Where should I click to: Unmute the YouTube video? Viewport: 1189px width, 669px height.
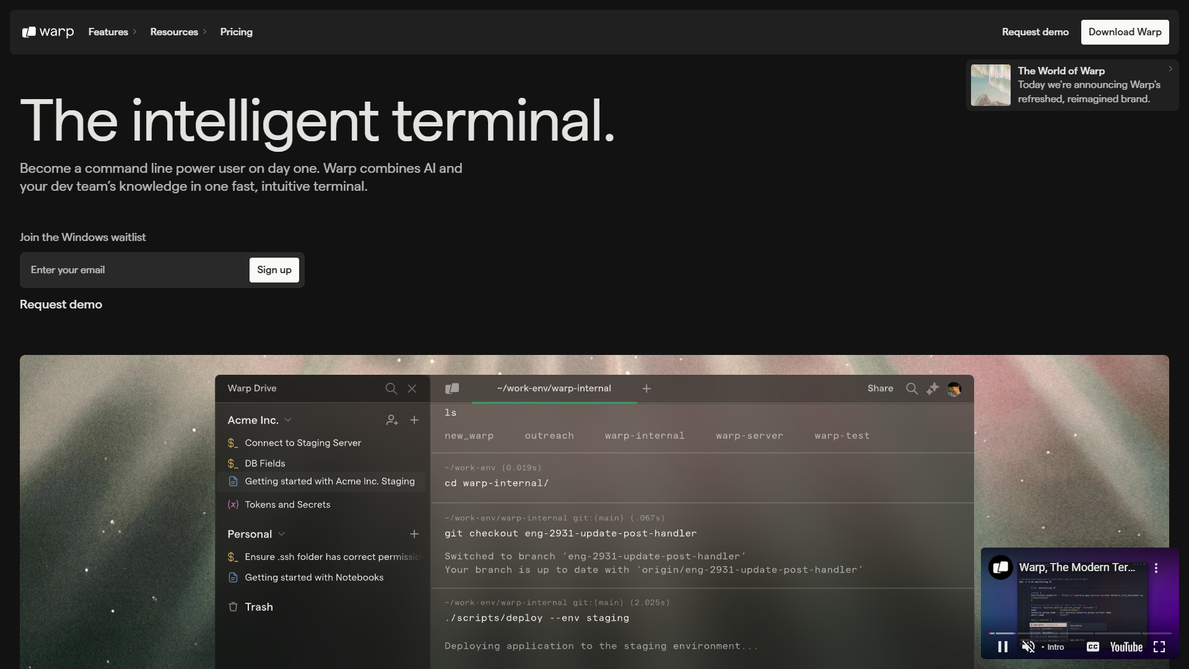[1028, 647]
